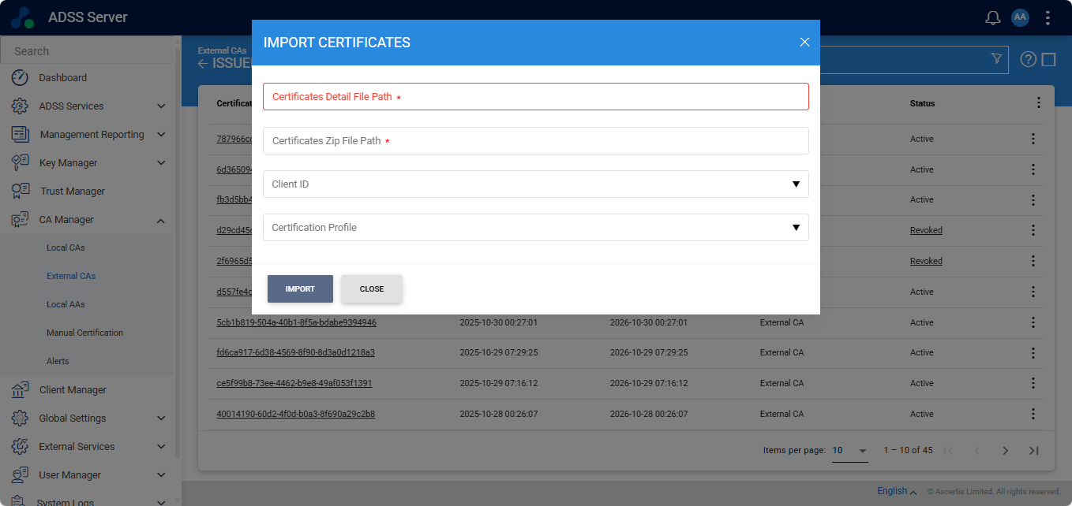Click the CLOSE button in the dialog
This screenshot has width=1072, height=506.
(x=371, y=288)
